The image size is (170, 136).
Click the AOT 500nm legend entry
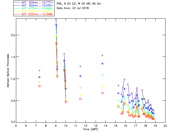coord(34,5)
